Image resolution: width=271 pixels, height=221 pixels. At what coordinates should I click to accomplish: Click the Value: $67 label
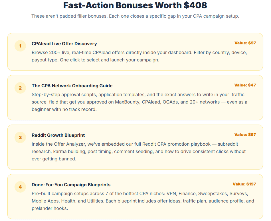click(245, 135)
